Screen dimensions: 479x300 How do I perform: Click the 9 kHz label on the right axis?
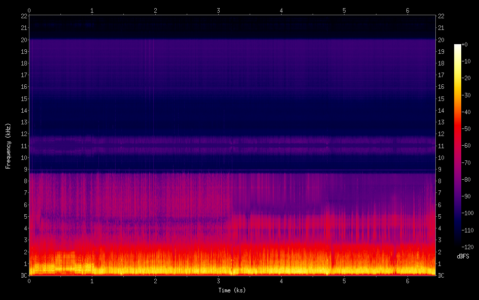click(441, 170)
